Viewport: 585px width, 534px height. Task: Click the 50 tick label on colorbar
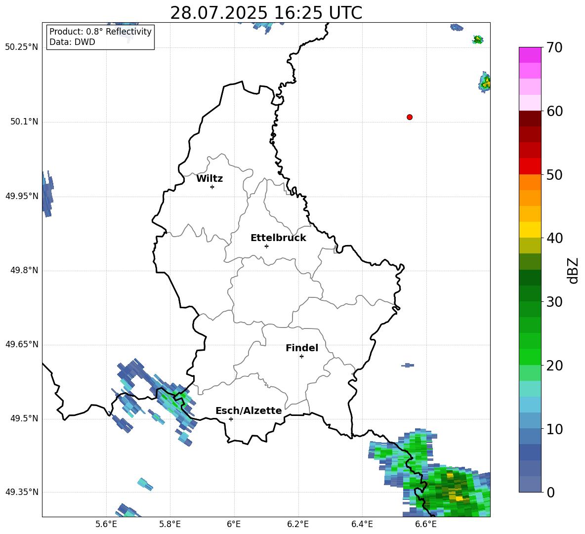click(554, 175)
